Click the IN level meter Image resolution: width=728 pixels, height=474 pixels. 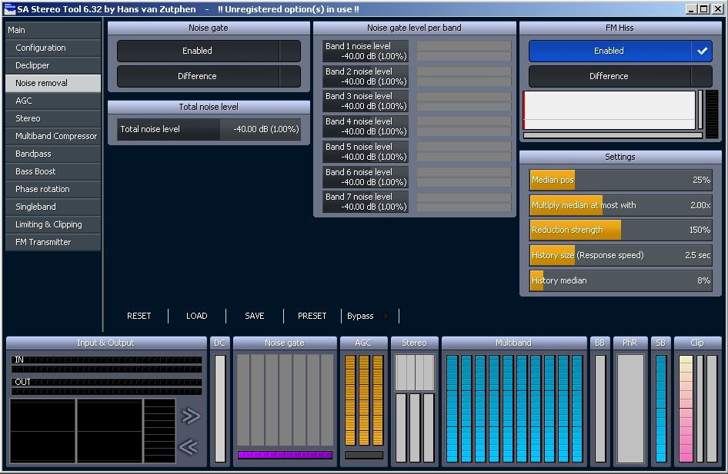click(x=106, y=364)
